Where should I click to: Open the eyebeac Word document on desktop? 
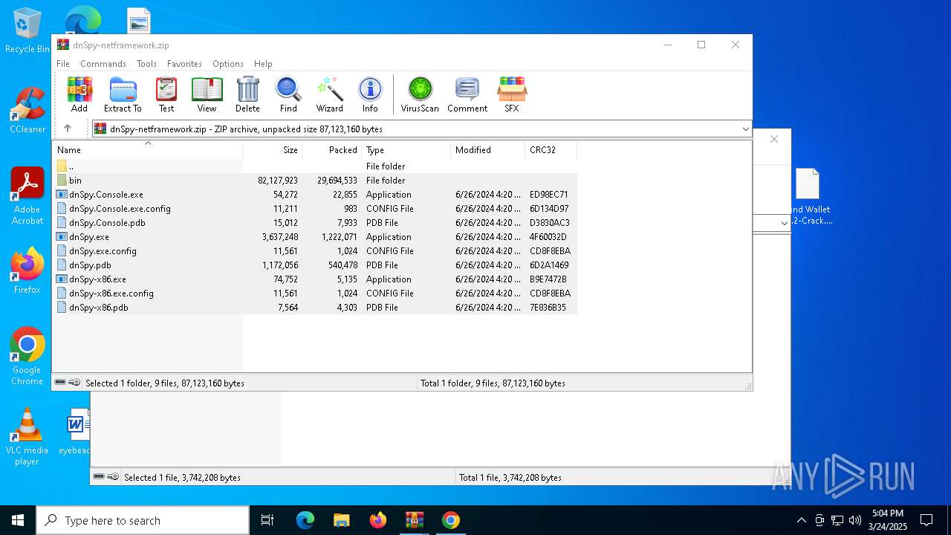tap(75, 431)
